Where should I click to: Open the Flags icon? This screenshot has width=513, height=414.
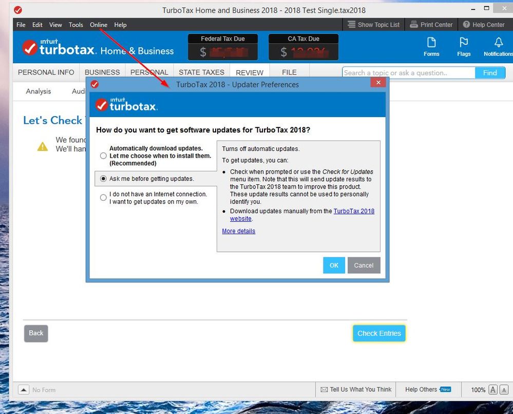pyautogui.click(x=464, y=47)
